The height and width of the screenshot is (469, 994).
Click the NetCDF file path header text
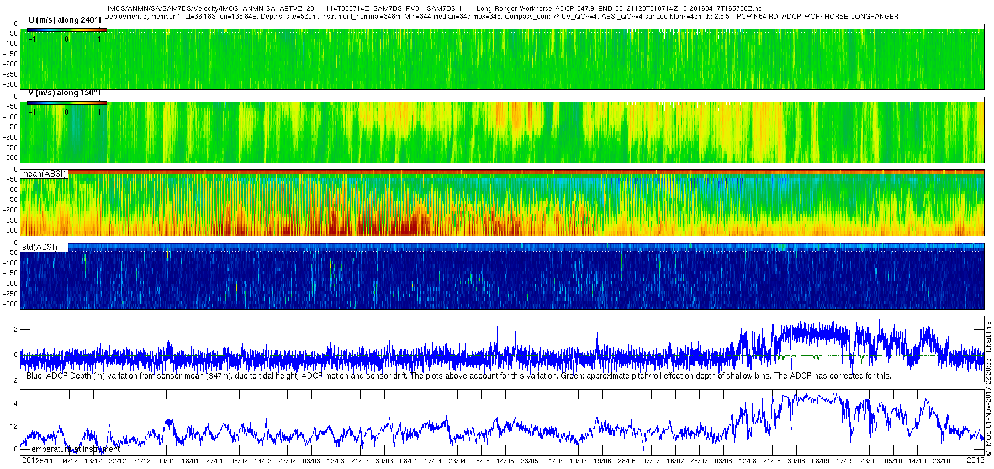click(434, 9)
